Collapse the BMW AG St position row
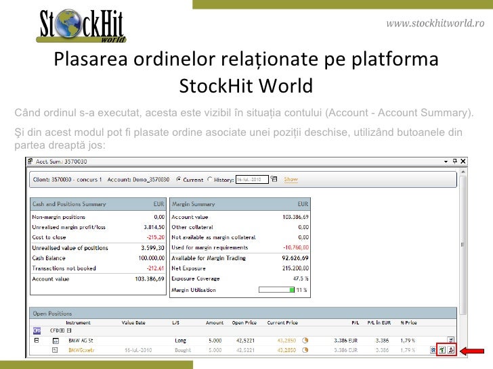The width and height of the screenshot is (493, 369). tap(37, 341)
